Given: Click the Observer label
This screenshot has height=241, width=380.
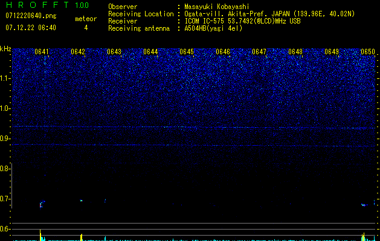Looking at the screenshot, I should point(123,7).
